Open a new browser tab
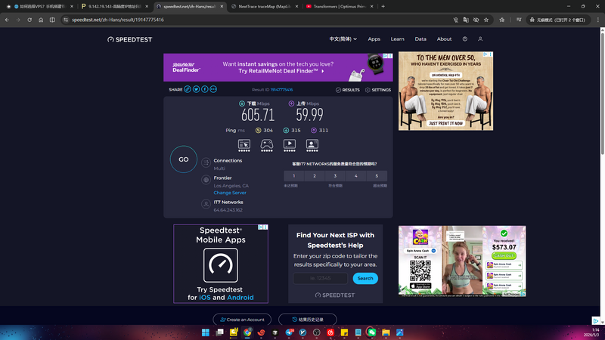Viewport: 605px width, 340px height. pyautogui.click(x=383, y=7)
